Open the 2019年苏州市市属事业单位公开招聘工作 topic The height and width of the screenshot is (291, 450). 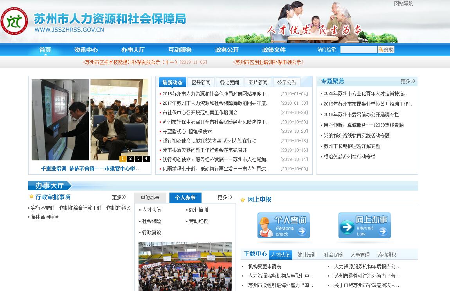(367, 104)
